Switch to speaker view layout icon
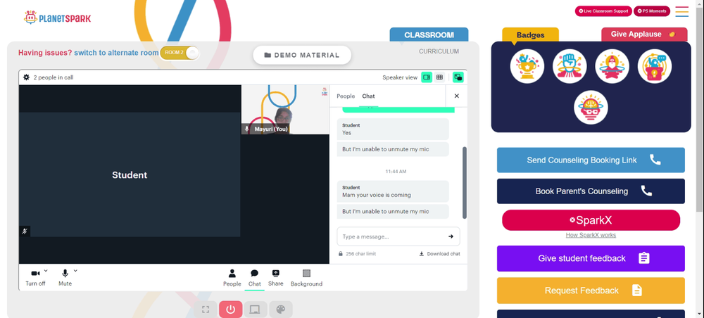 (427, 77)
